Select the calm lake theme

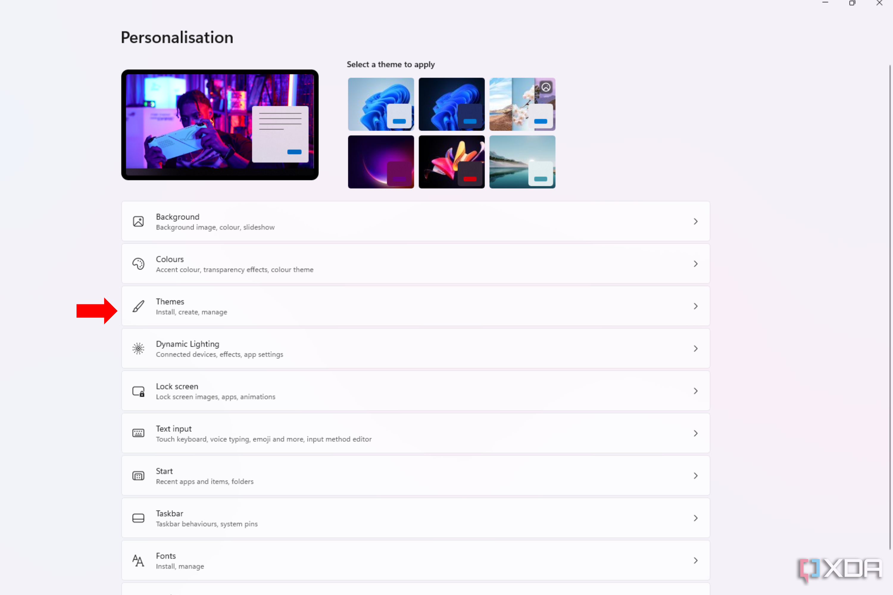coord(522,162)
